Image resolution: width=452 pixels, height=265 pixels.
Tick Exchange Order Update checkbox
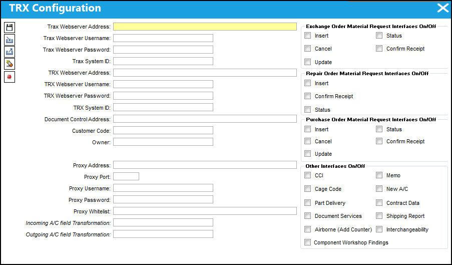tap(308, 62)
